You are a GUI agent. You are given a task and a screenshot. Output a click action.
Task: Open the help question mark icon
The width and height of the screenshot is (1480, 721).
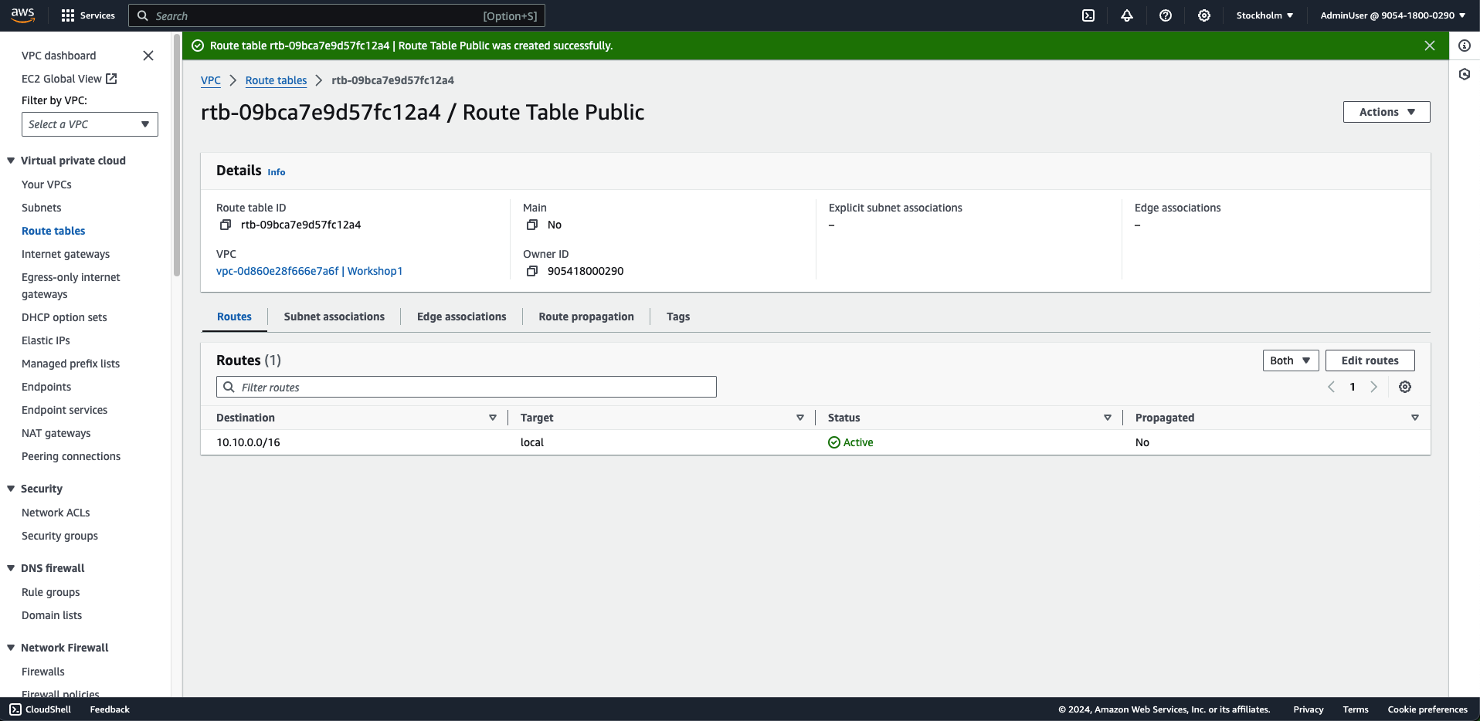1166,15
